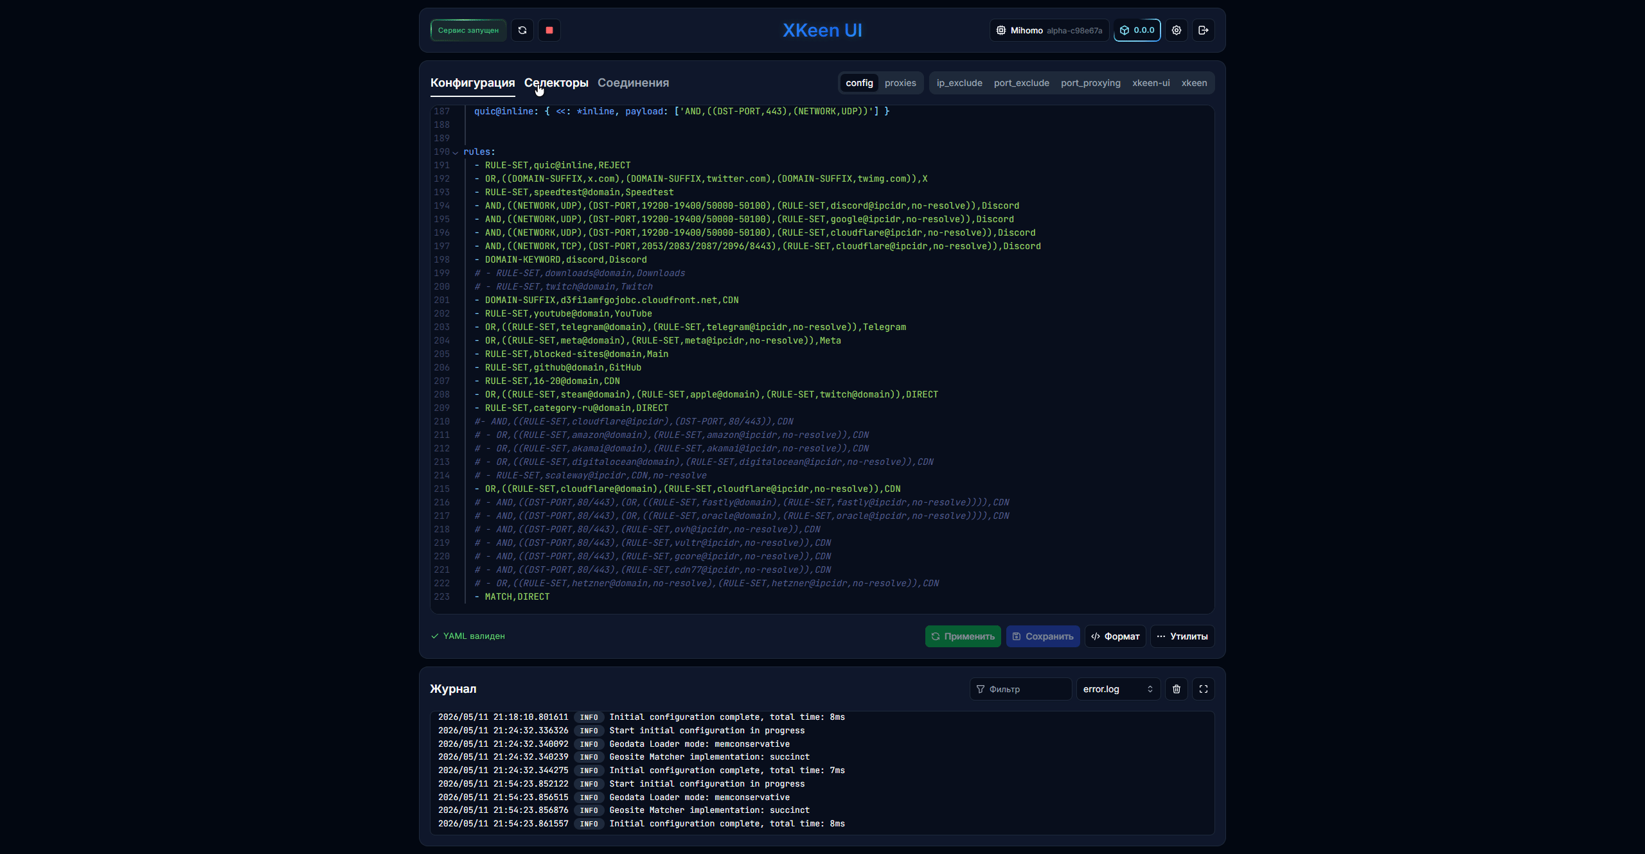Screen dimensions: 1645x854
Task: Stop the service with red square button
Action: coord(549,30)
